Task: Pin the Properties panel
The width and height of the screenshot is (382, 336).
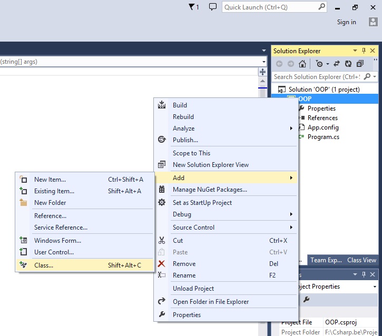Action: (364, 274)
